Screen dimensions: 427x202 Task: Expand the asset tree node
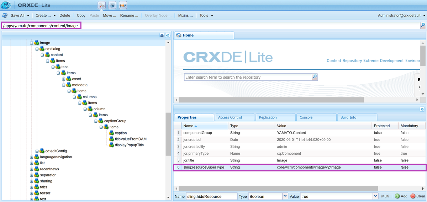[64, 79]
